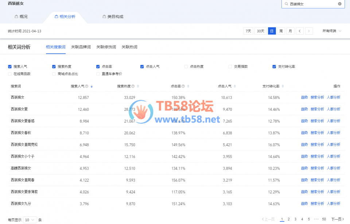The image size is (350, 224).
Task: Click the search term 西装裤女夏垂感
Action: pyautogui.click(x=23, y=121)
